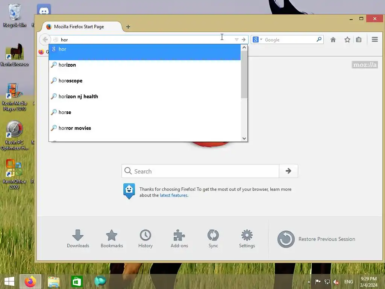Show hidden system tray icons arrow
This screenshot has height=289, width=385.
pyautogui.click(x=309, y=282)
